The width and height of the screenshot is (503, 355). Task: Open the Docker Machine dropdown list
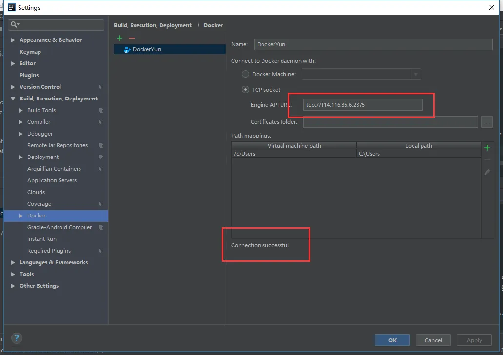pos(415,74)
